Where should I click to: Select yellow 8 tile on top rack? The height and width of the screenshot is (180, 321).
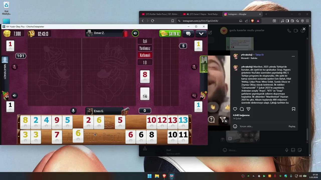point(25,122)
